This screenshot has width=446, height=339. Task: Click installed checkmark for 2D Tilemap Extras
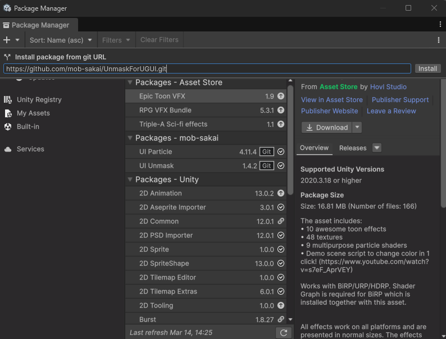click(281, 291)
